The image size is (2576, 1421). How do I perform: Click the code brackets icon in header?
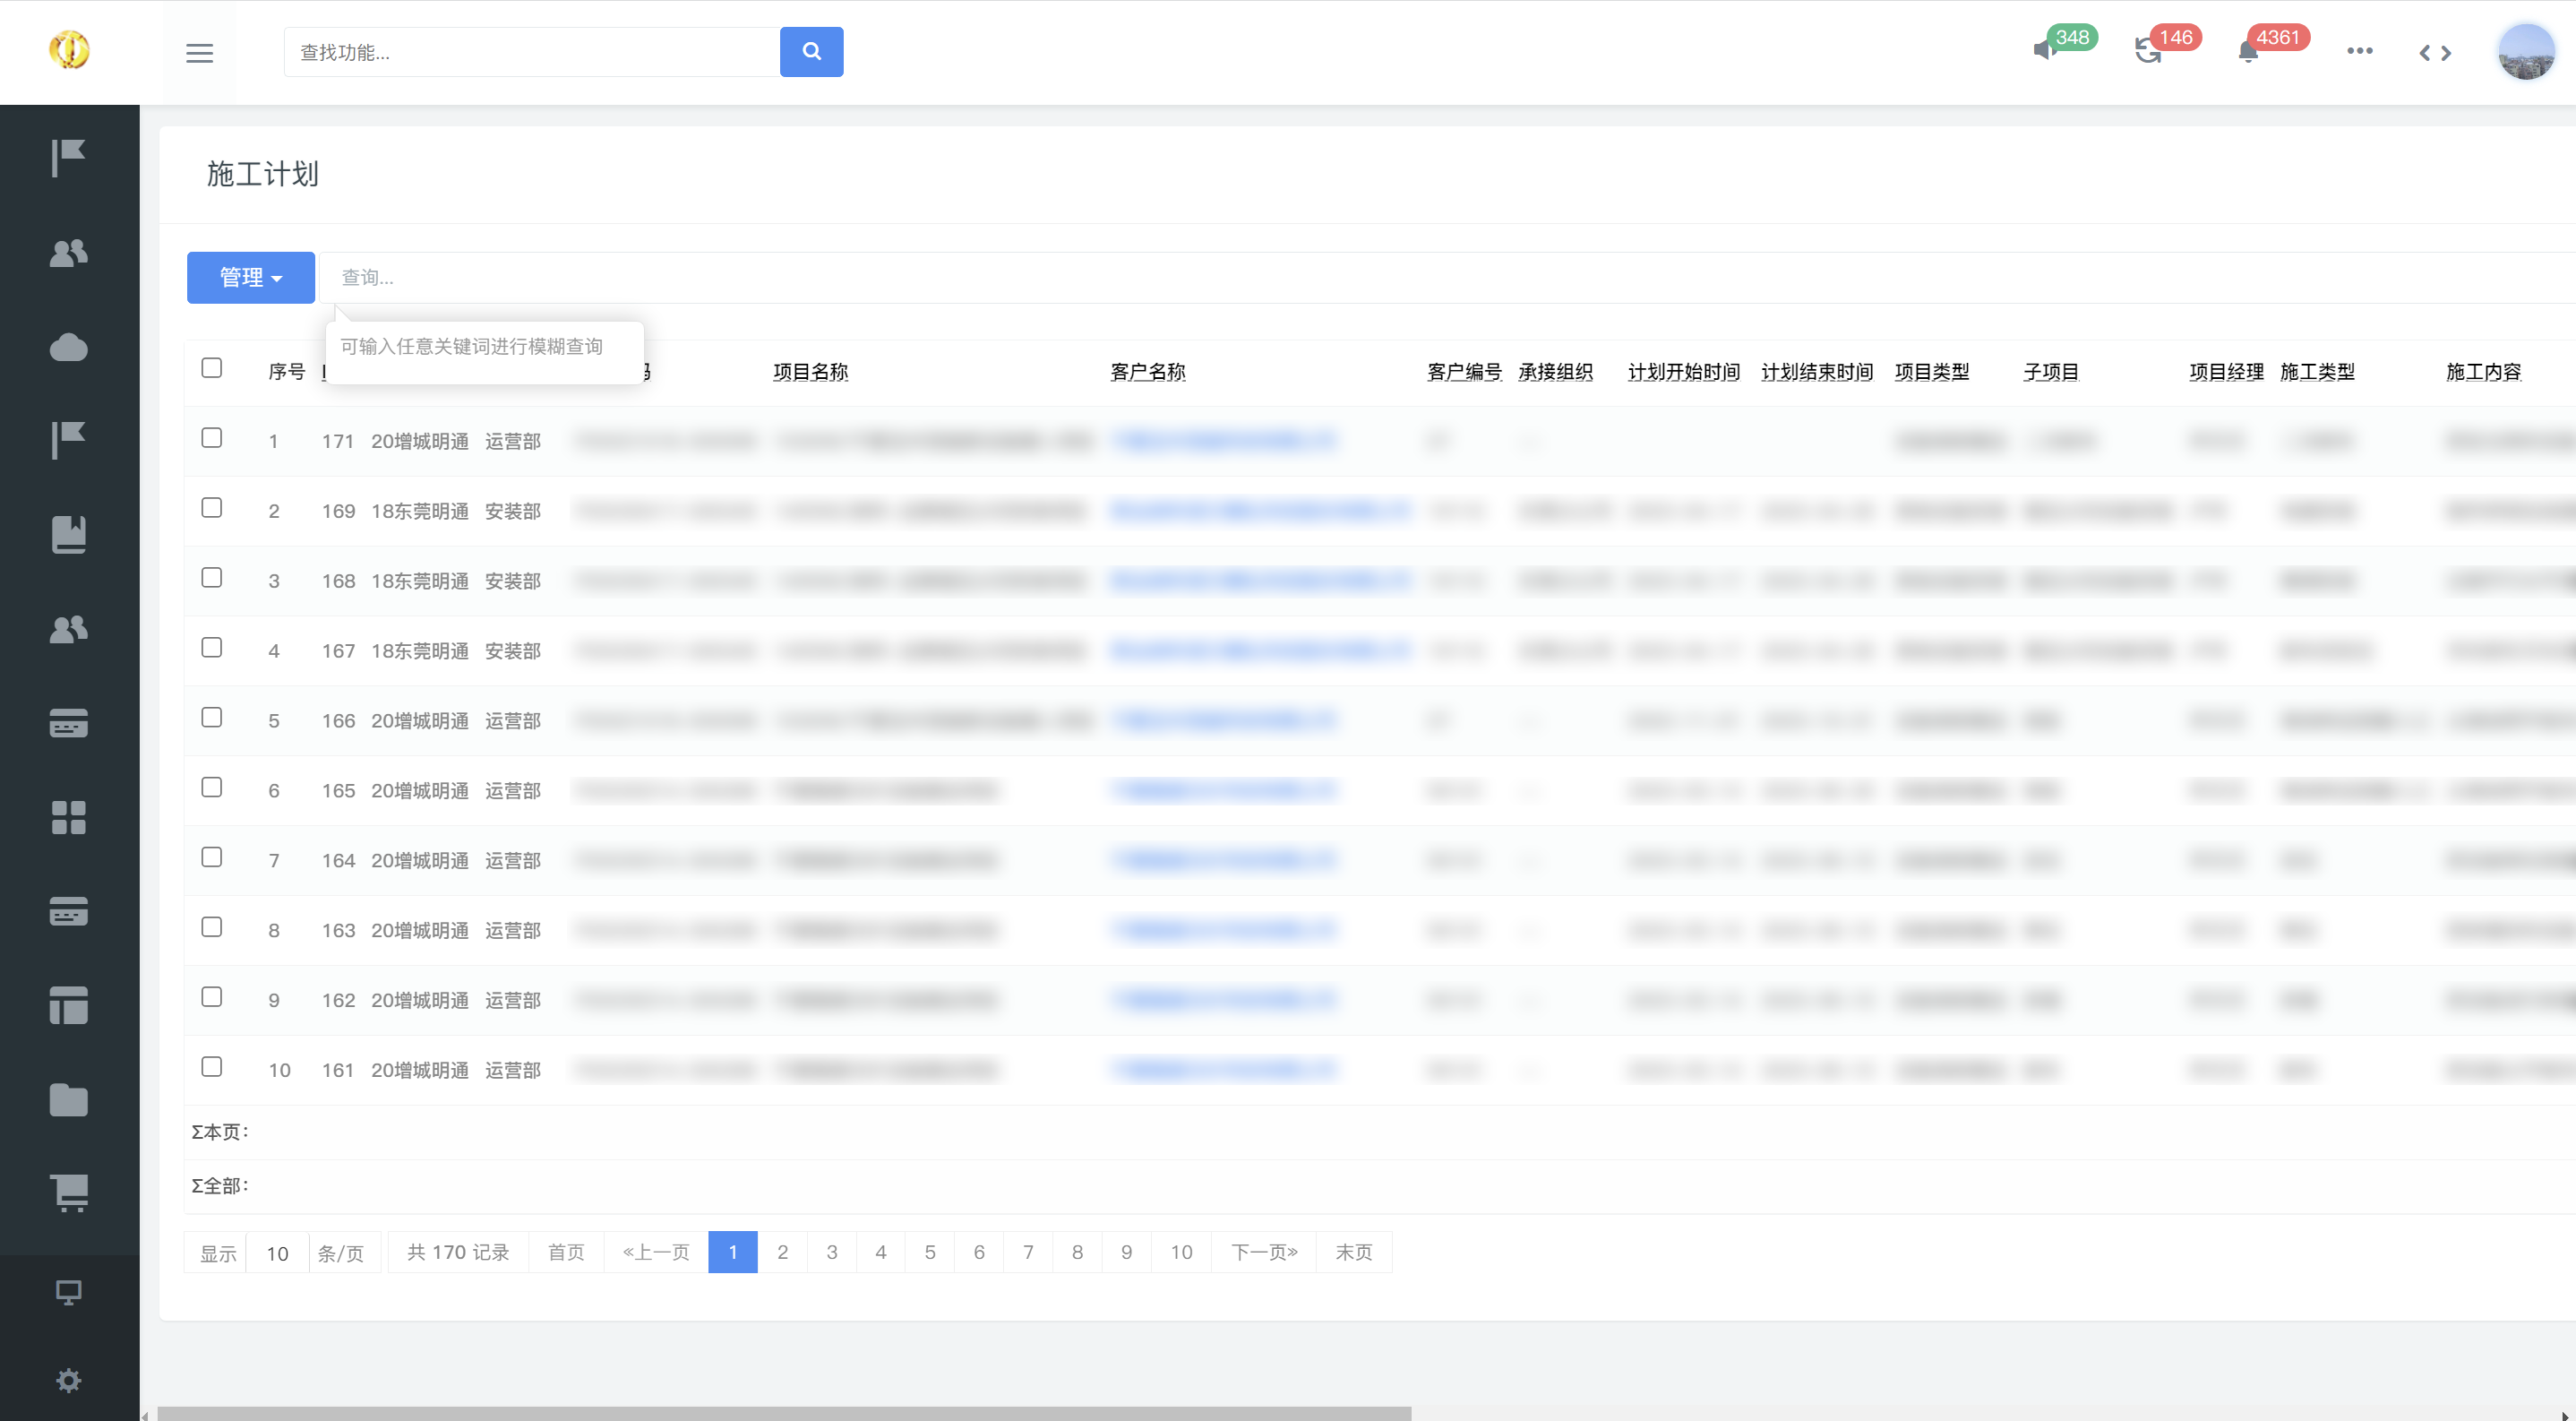tap(2435, 53)
